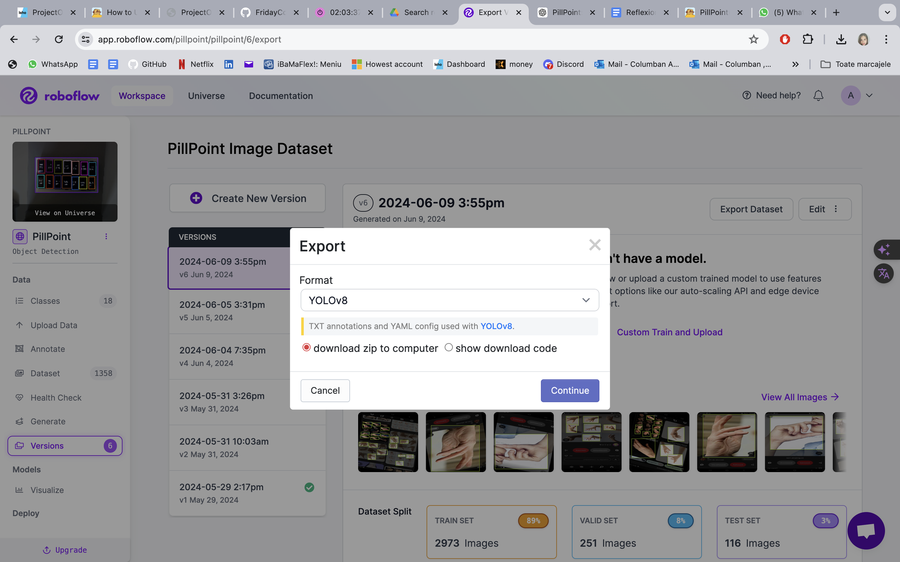Click the notifications bell icon
900x562 pixels.
(818, 96)
